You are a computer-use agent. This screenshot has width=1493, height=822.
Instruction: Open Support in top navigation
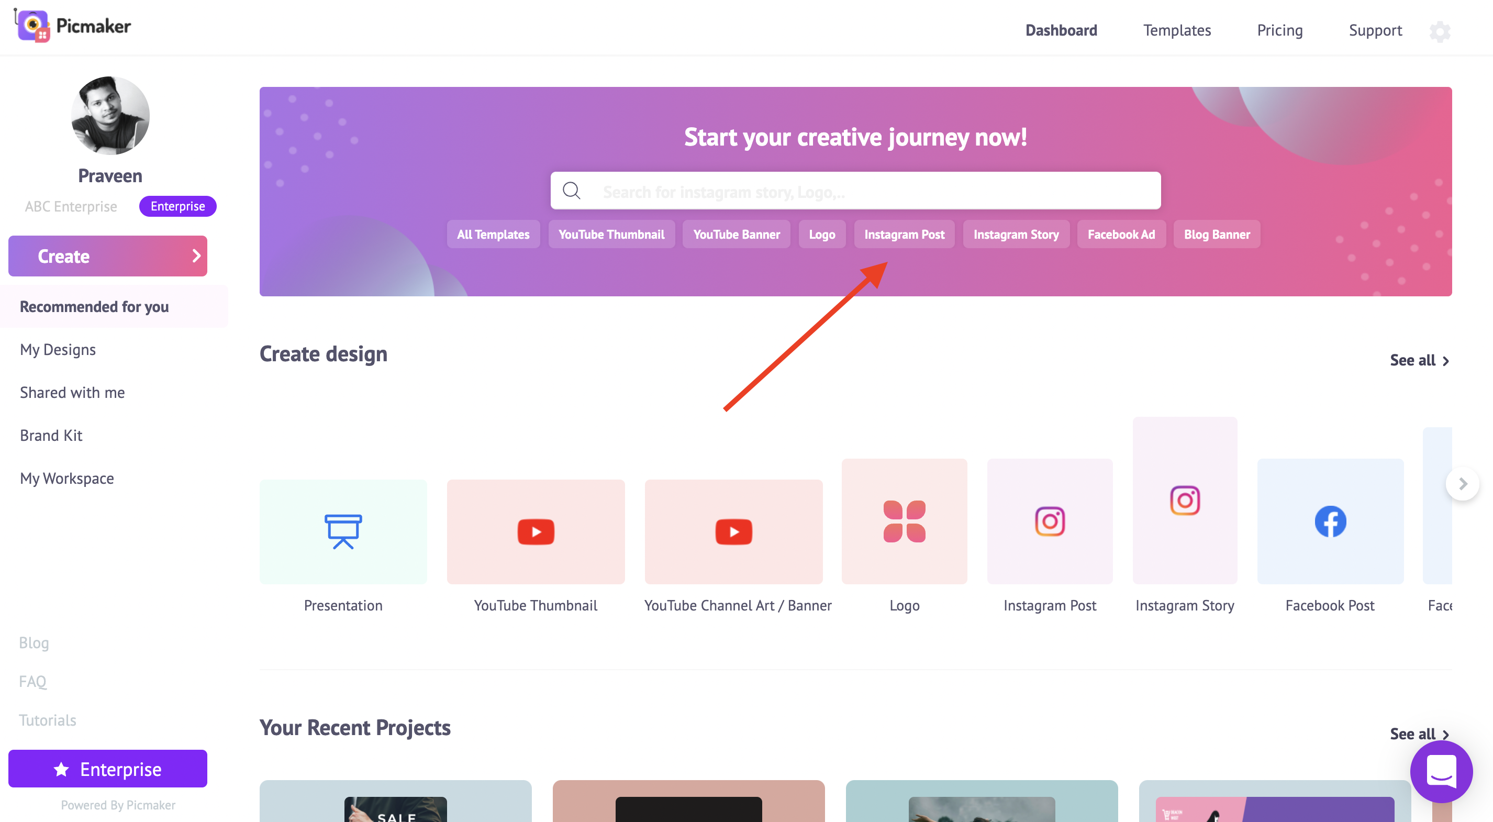1375,30
